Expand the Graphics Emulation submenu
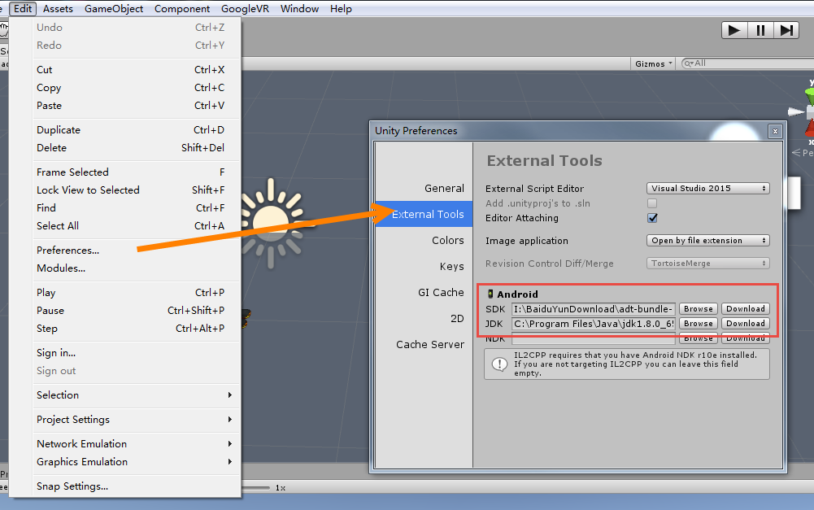The width and height of the screenshot is (814, 510). (137, 462)
